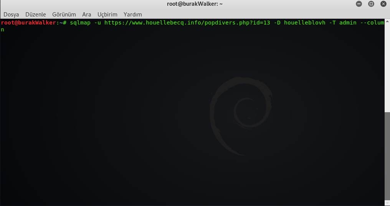Maximize the terminal window
The image size is (390, 206).
click(371, 4)
